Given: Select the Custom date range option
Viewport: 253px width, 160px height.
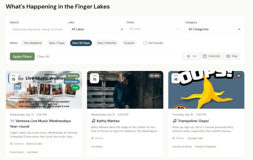Looking at the screenshot, I should tap(129, 43).
